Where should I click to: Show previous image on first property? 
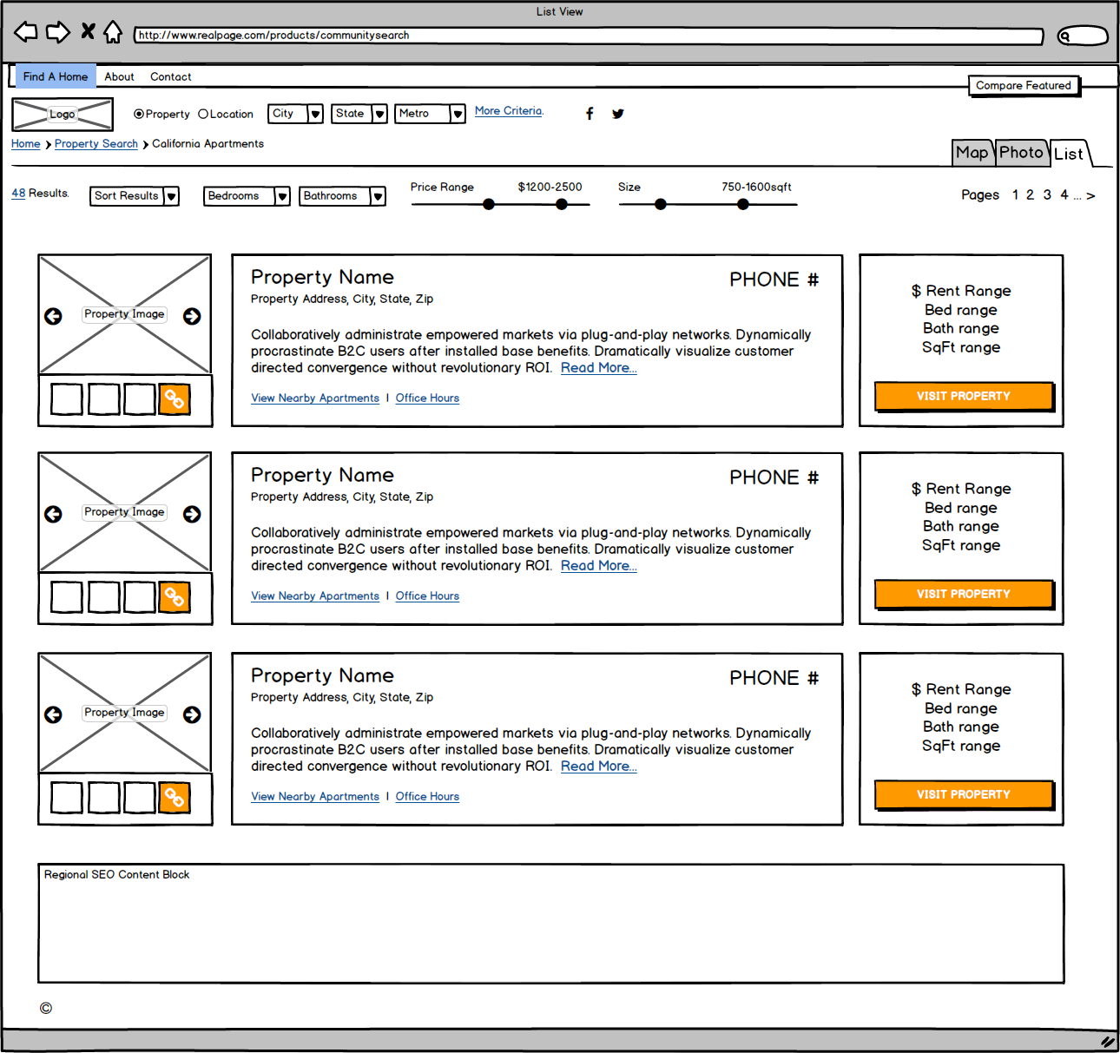point(53,317)
